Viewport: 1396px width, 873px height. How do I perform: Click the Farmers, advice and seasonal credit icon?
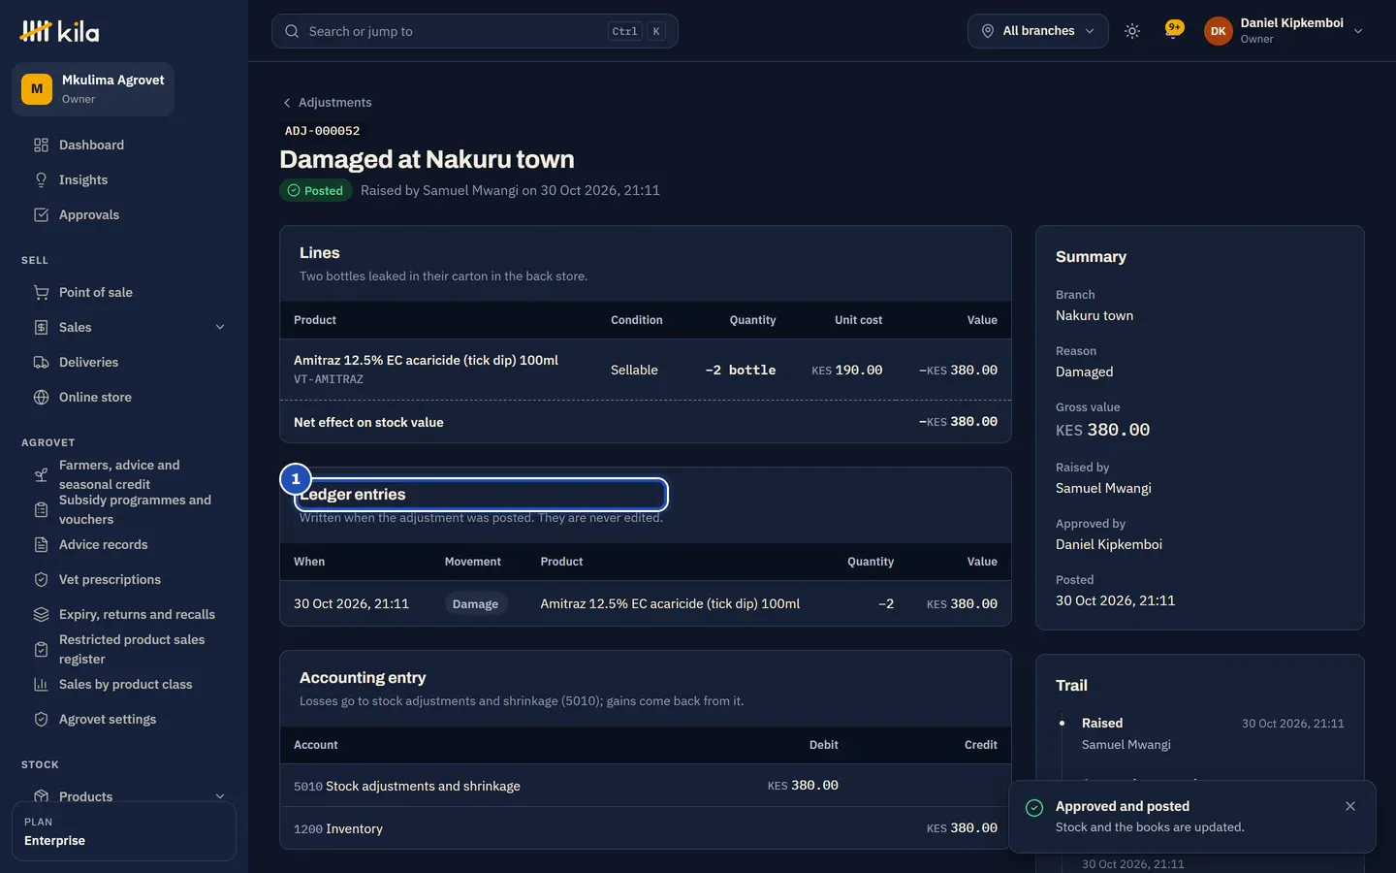(x=41, y=475)
